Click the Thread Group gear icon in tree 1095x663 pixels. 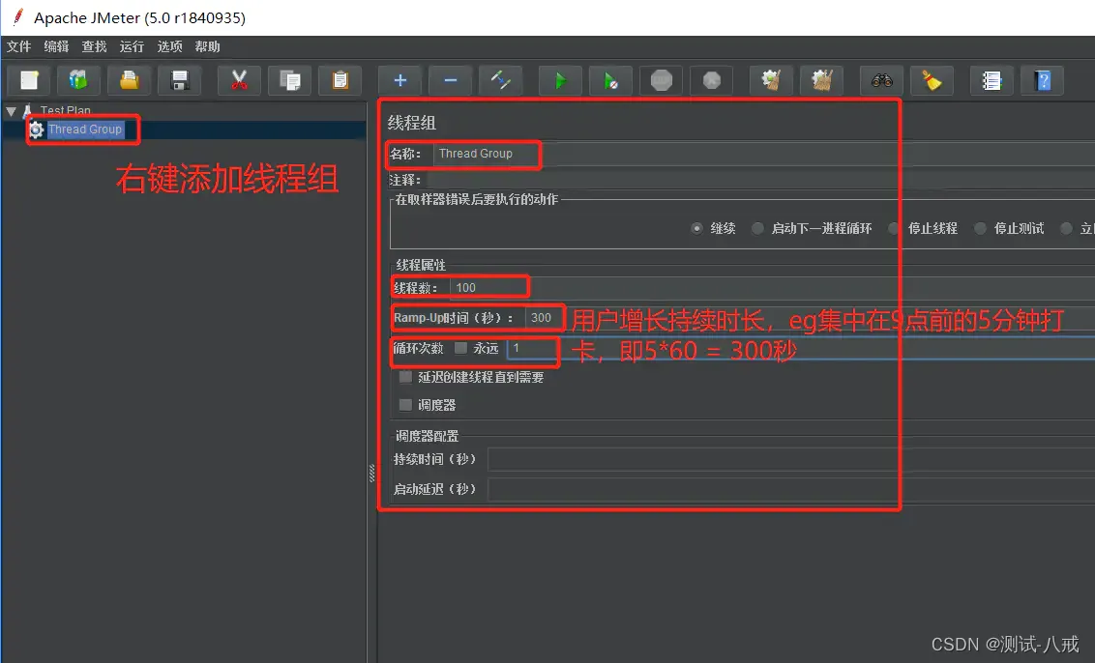tap(37, 130)
